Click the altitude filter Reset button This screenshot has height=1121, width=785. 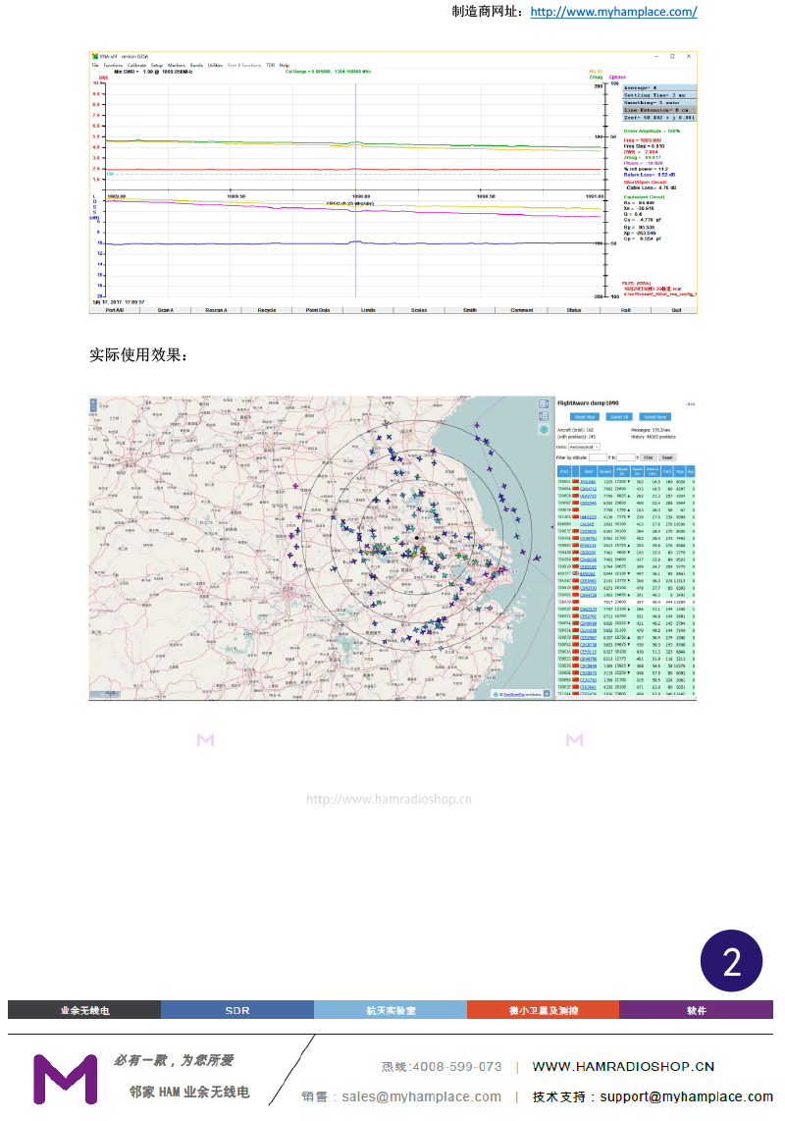point(668,457)
